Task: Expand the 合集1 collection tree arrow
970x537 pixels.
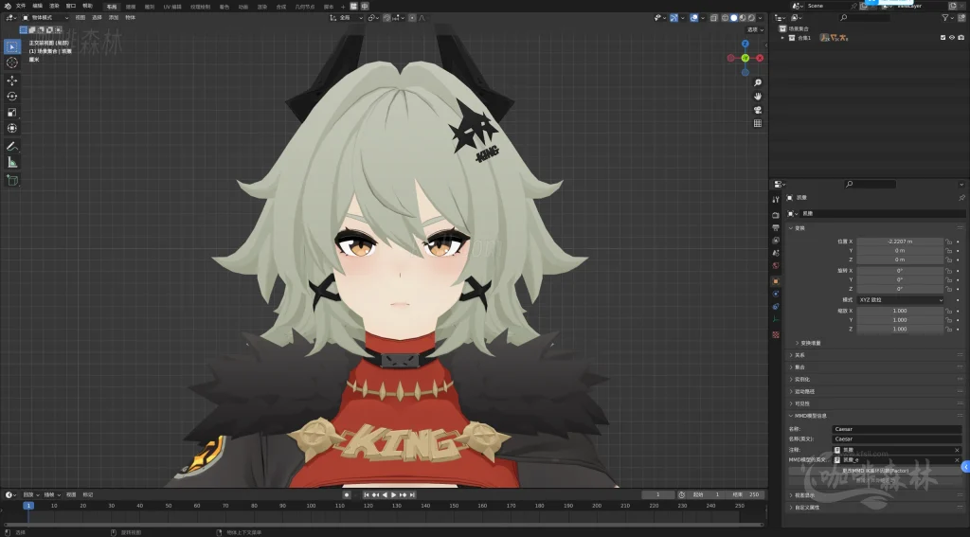Action: (782, 38)
